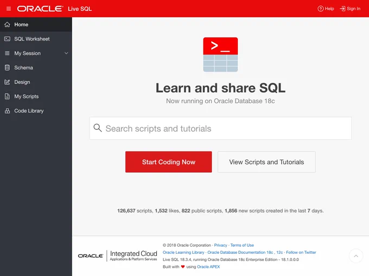Click the 822 public scripts statistic
The width and height of the screenshot is (369, 276).
coord(202,211)
